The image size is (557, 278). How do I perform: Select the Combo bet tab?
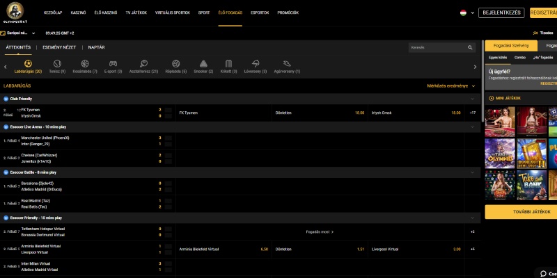(x=520, y=58)
